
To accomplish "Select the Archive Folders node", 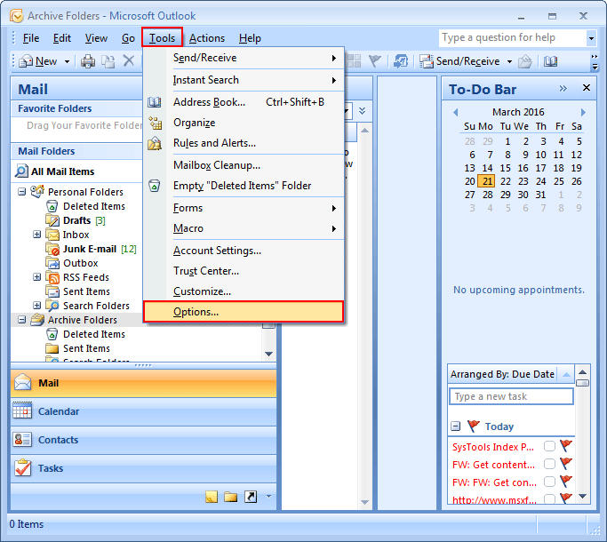I will point(82,320).
